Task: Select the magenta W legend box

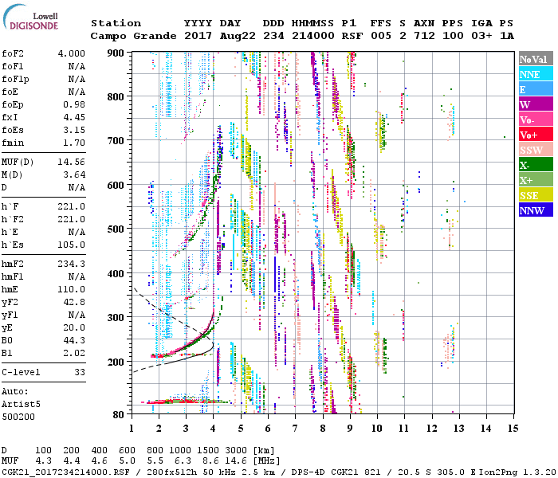Action: [x=533, y=104]
